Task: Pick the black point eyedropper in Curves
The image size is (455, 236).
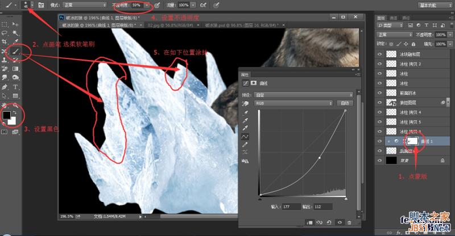Action: (x=245, y=113)
